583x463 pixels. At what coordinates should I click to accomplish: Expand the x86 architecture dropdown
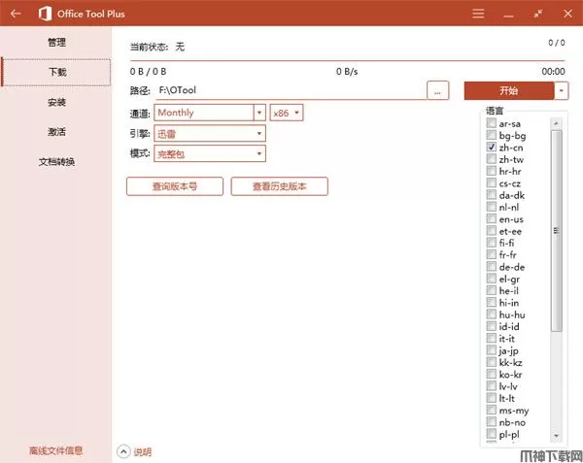click(x=297, y=113)
